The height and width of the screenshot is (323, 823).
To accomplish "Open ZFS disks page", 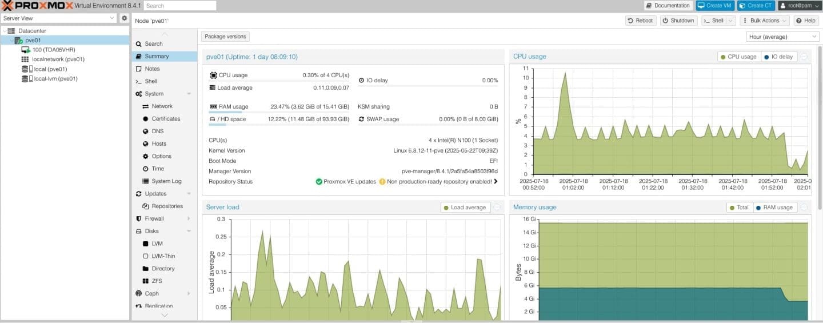I will (x=157, y=281).
